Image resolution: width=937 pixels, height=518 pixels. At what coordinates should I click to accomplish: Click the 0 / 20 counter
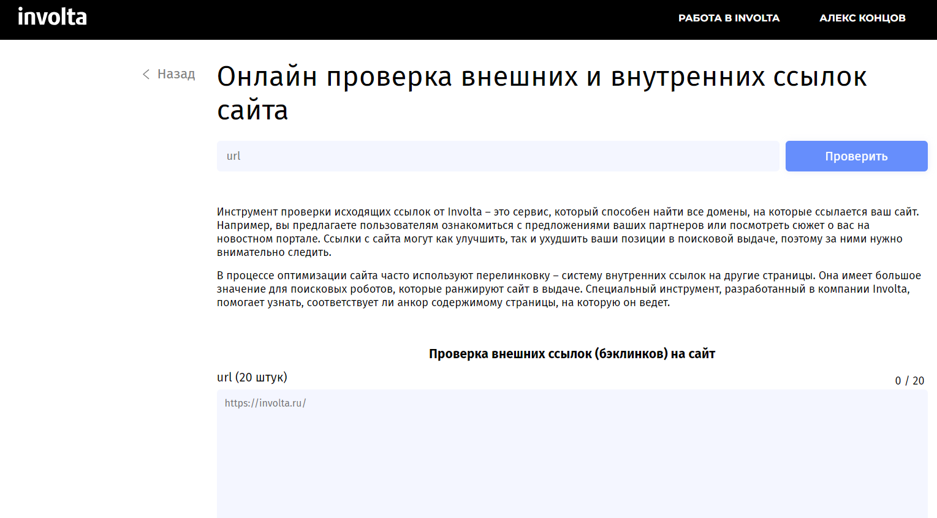(x=909, y=381)
